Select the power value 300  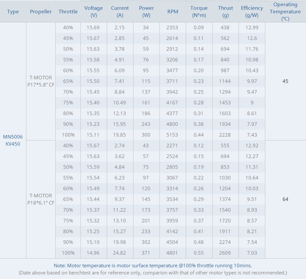click(146, 135)
